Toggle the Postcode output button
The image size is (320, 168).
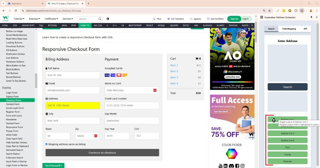287,161
